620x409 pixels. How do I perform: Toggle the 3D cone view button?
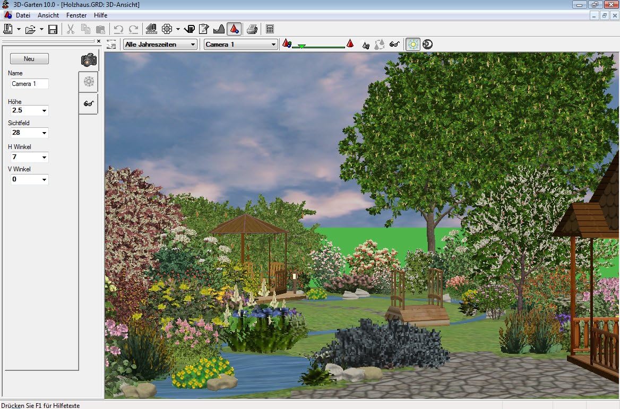234,29
